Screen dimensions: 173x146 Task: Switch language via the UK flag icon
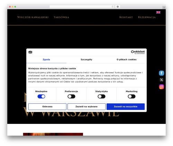click(x=158, y=12)
